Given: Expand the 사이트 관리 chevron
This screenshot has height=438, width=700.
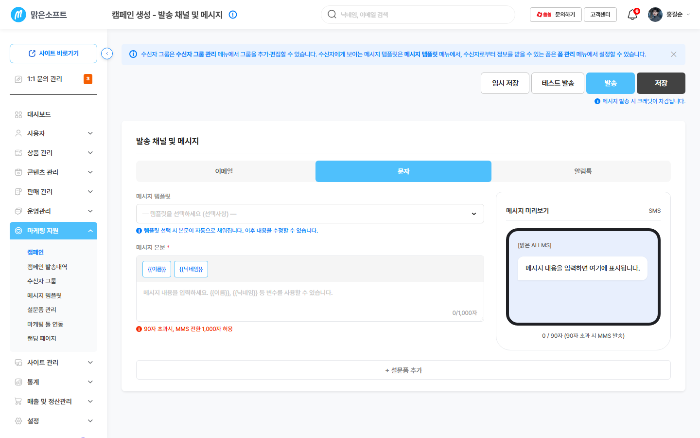Looking at the screenshot, I should (x=90, y=363).
